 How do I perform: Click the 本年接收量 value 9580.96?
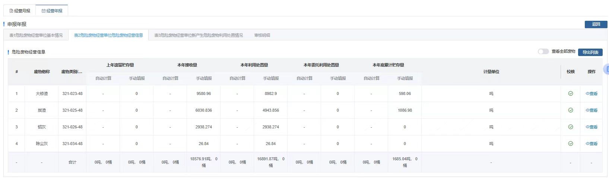click(x=203, y=93)
